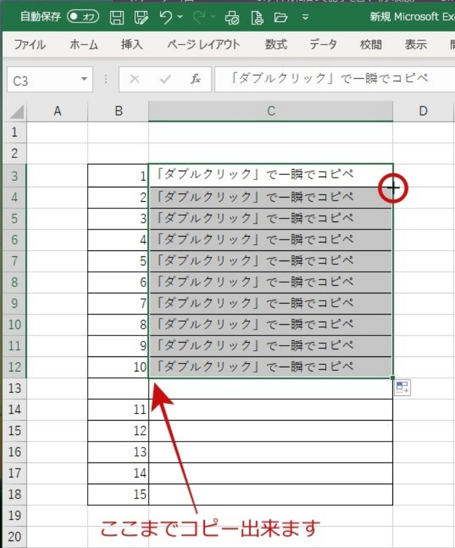The image size is (455, 548).
Task: Select row 1 header
Action: [14, 133]
